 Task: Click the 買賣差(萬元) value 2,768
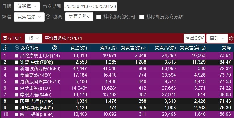200,108
